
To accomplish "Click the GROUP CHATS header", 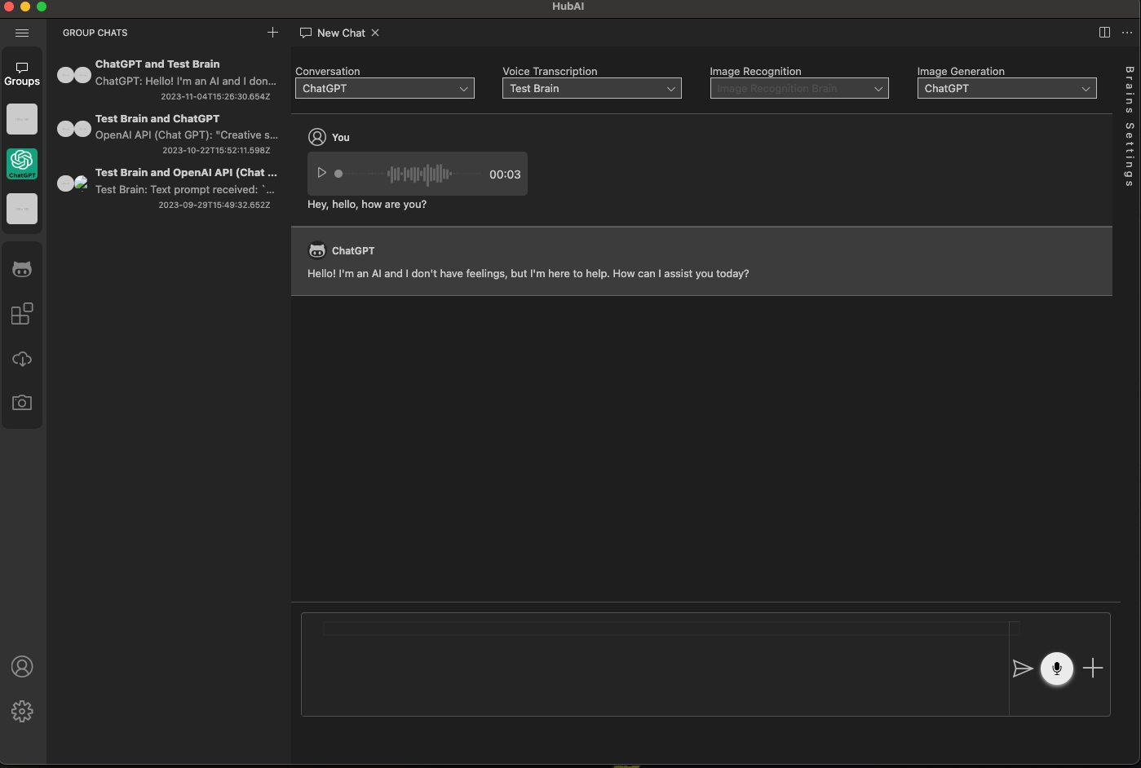I will pyautogui.click(x=95, y=33).
